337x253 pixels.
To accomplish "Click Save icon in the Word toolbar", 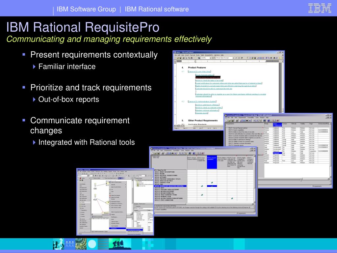I will coord(181,58).
